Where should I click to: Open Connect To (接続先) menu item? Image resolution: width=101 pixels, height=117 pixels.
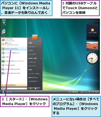(30, 70)
